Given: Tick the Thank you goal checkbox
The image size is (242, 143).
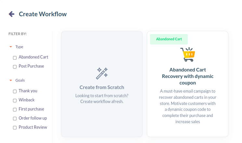Looking at the screenshot, I should click(x=15, y=91).
